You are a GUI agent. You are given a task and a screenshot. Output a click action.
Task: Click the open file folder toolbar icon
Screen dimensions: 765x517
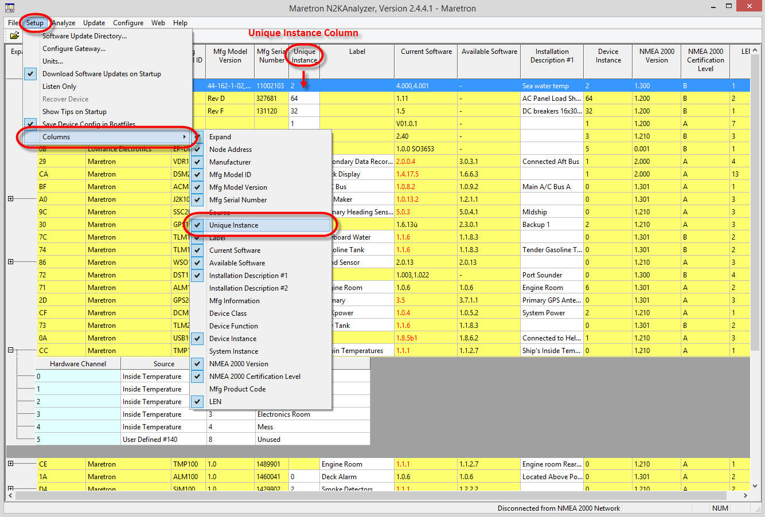coord(14,36)
